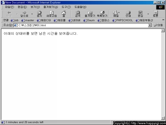Screen dimensions: 166x125
Task: Expand the Mail button dropdown arrow
Action: [x=119, y=13]
